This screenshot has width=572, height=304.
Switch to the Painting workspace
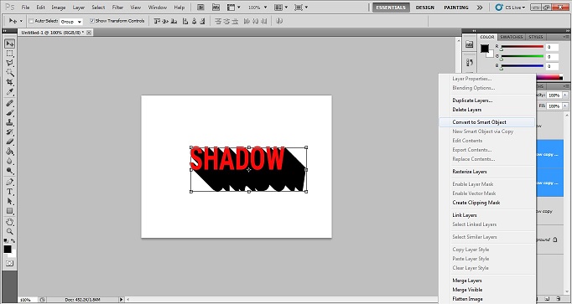[456, 8]
